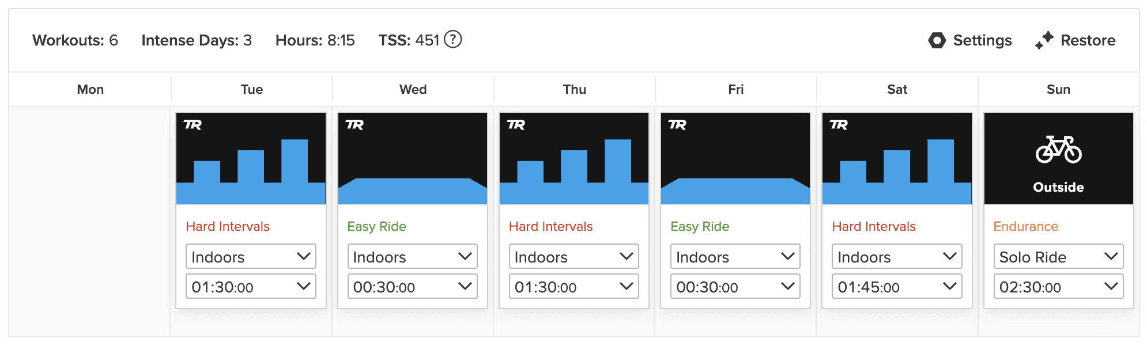Click the Restore sparkle icon
The image size is (1147, 350).
1044,40
